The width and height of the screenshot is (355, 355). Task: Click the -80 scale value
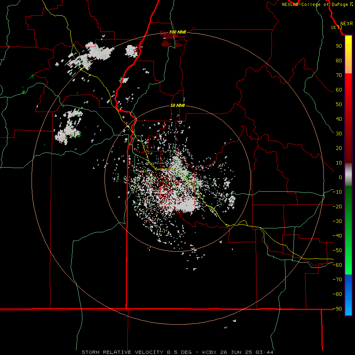[337, 294]
